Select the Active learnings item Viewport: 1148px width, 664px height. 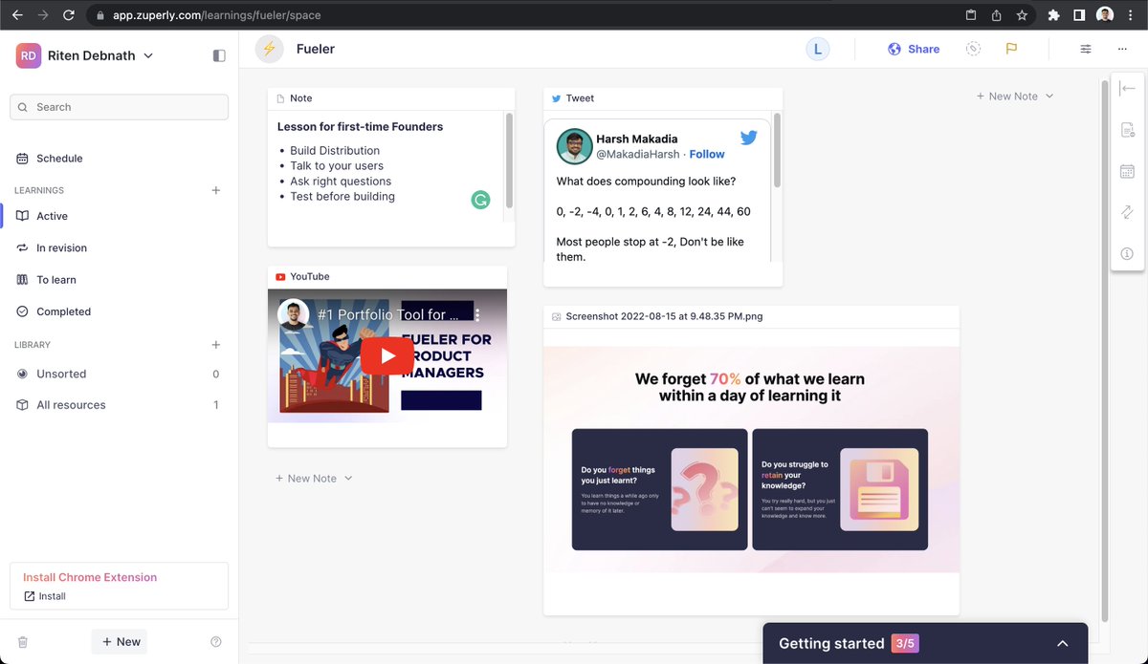coord(52,216)
